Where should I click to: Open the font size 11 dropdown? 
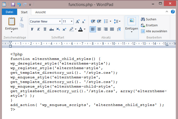[71, 21]
